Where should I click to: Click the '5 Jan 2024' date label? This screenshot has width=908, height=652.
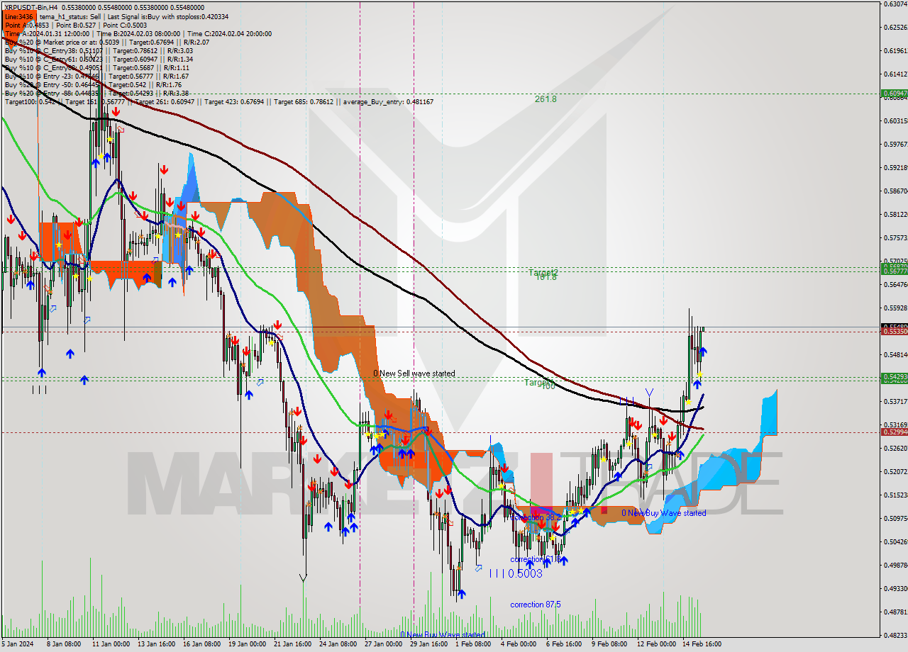tap(18, 644)
